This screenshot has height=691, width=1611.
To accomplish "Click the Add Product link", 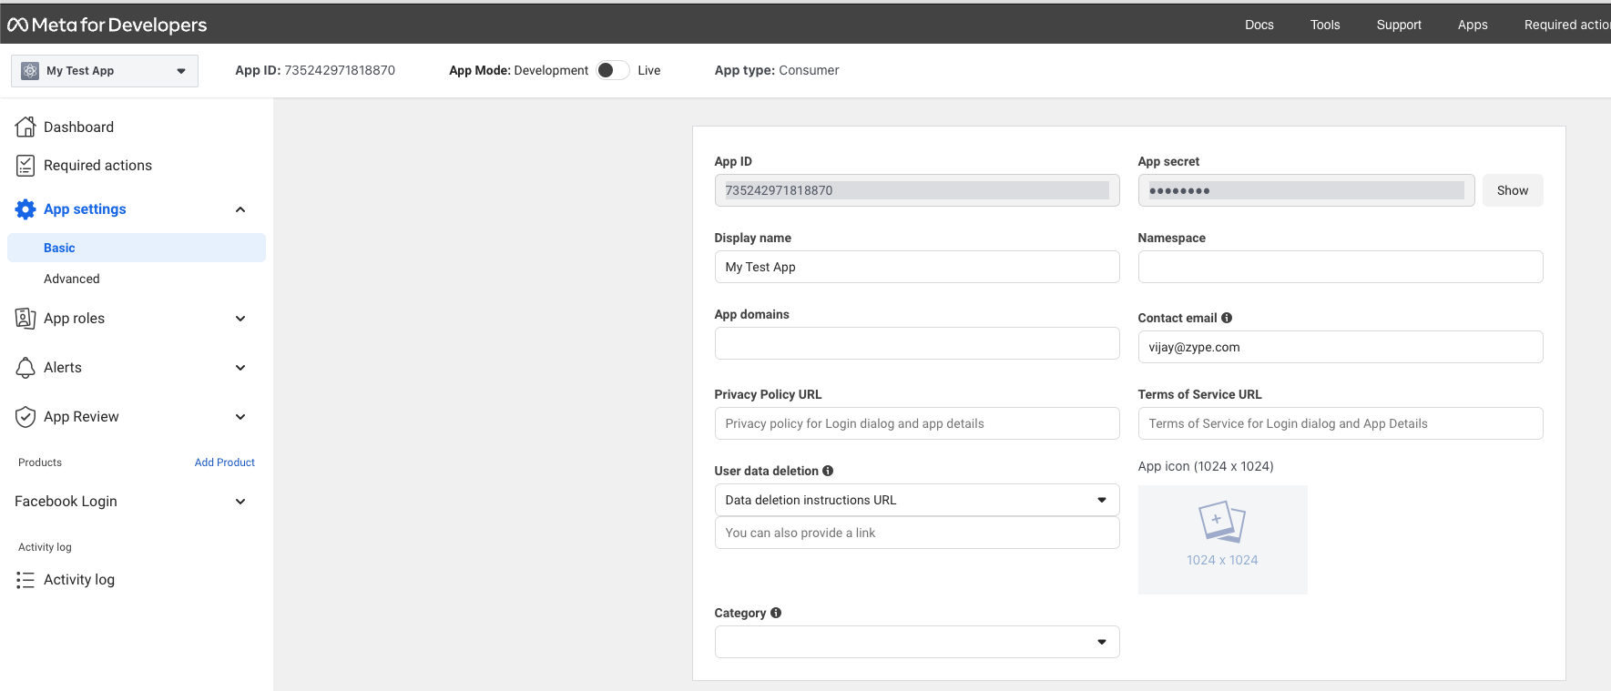I will point(225,462).
